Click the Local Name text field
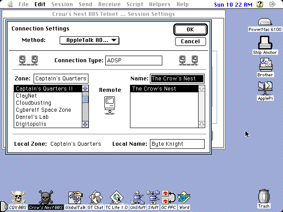The height and width of the screenshot is (212, 283). tap(177, 144)
